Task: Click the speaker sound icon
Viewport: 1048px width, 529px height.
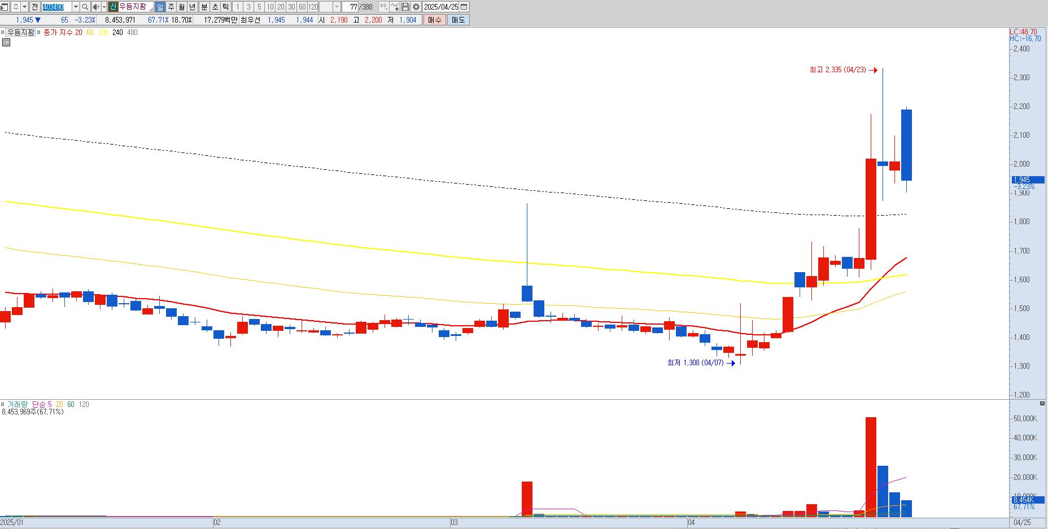Action: (96, 7)
